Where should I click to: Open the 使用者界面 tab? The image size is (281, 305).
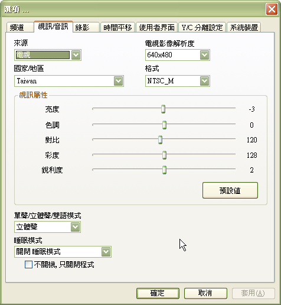tap(156, 27)
